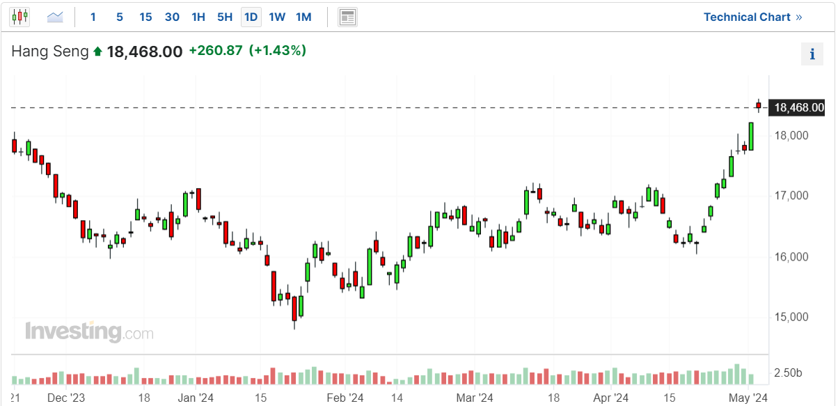
Task: Choose the 1H timeframe
Action: pos(198,17)
